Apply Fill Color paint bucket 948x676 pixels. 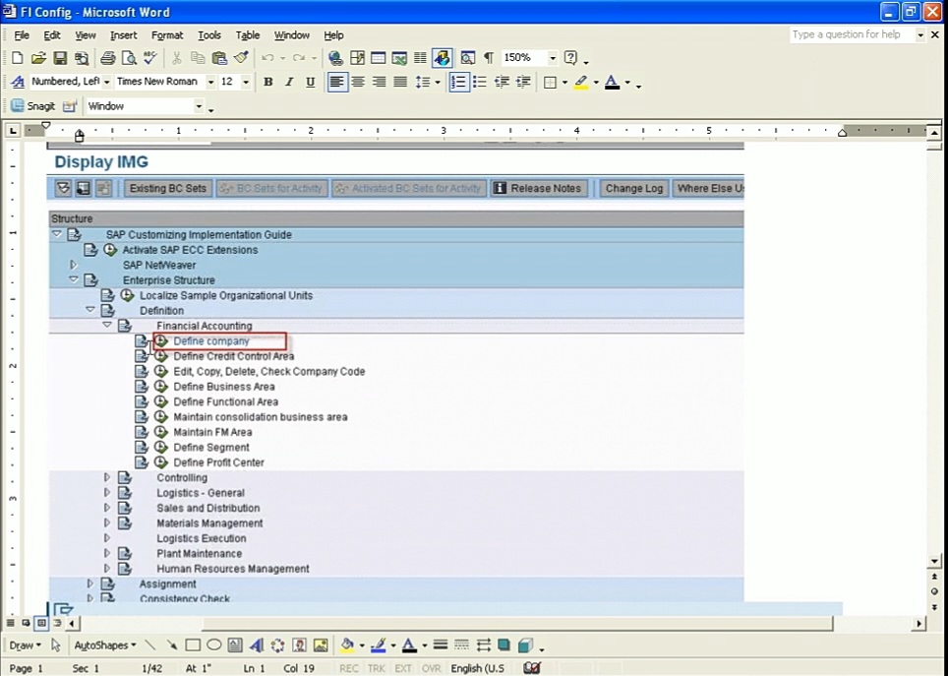coord(347,645)
